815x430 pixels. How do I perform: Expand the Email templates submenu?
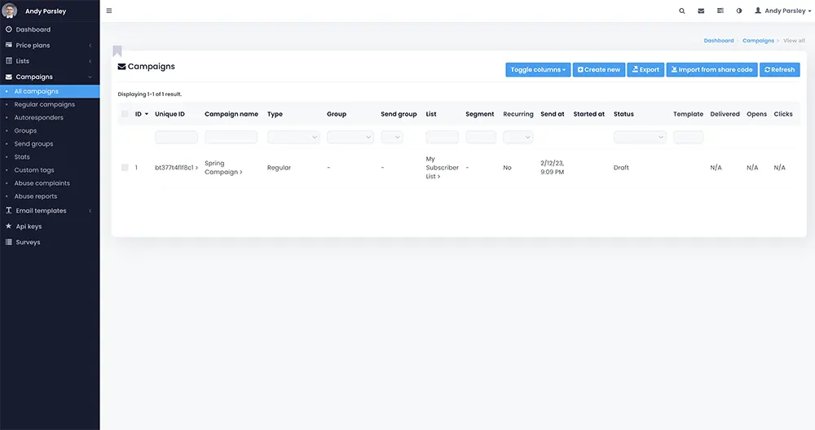pos(90,211)
